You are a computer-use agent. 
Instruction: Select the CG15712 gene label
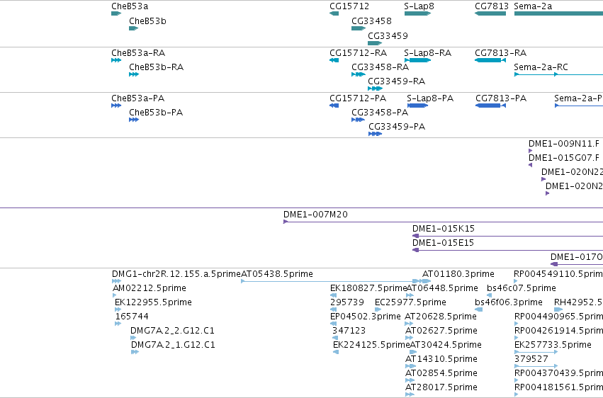click(349, 6)
